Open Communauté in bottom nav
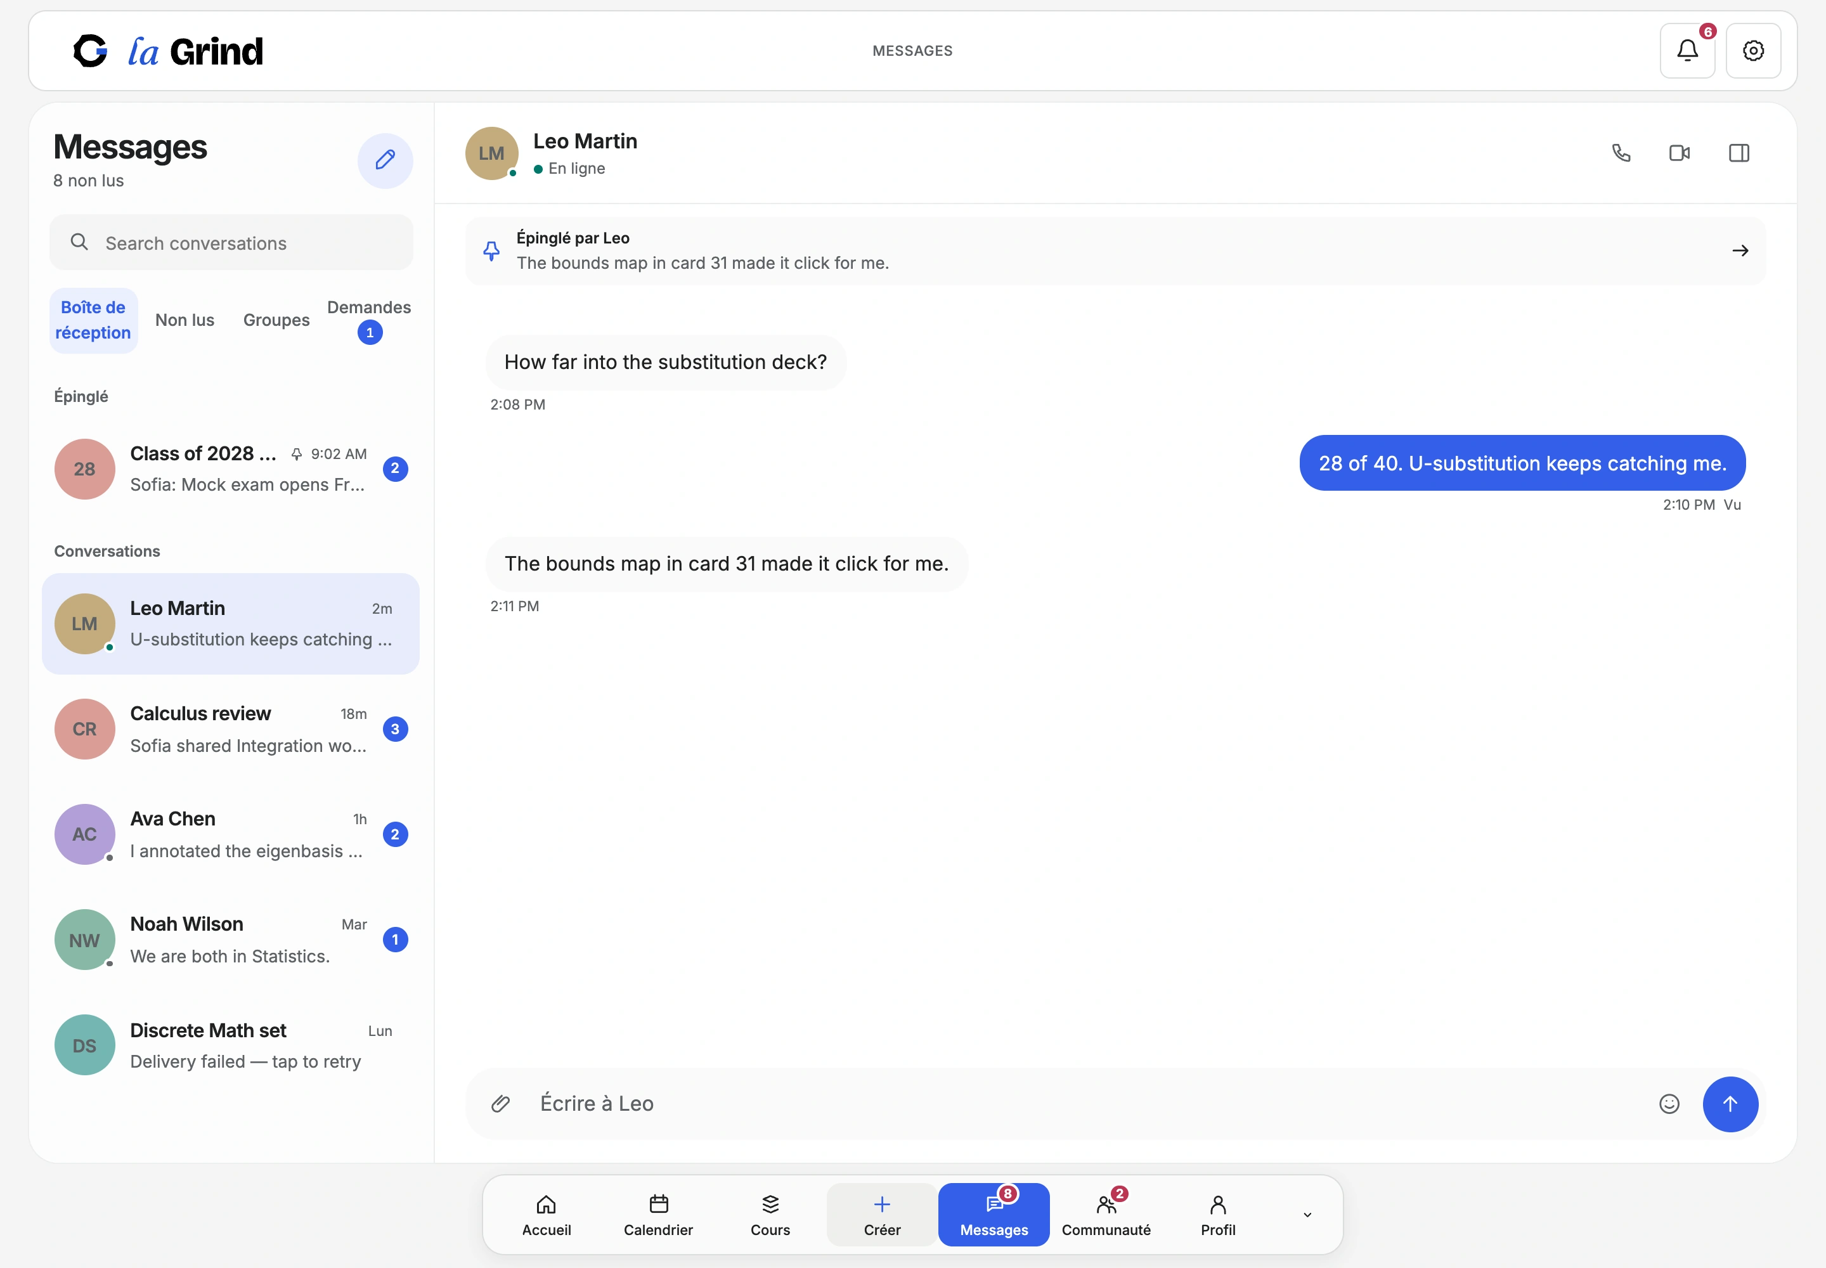 (1106, 1215)
